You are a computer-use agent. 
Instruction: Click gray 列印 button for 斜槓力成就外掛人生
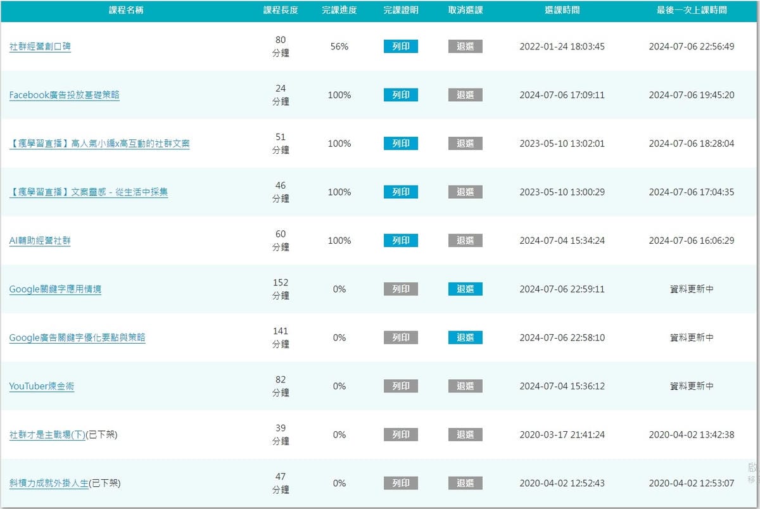click(x=401, y=483)
